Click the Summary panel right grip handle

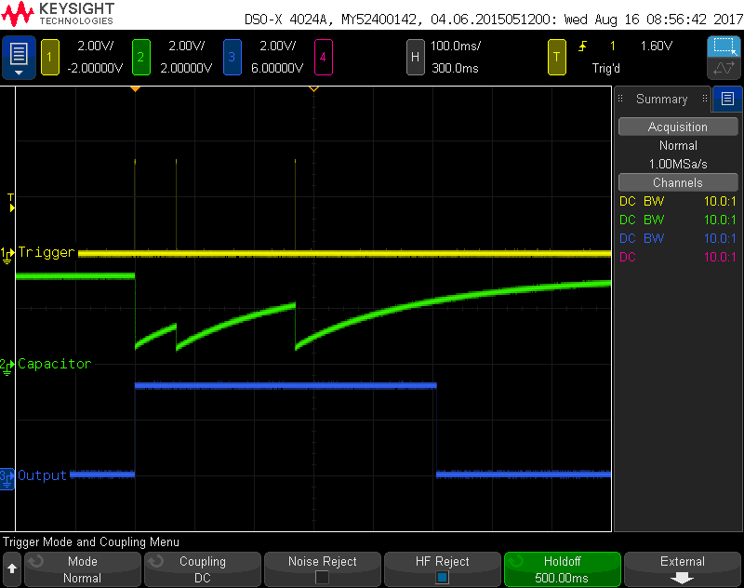click(x=705, y=99)
